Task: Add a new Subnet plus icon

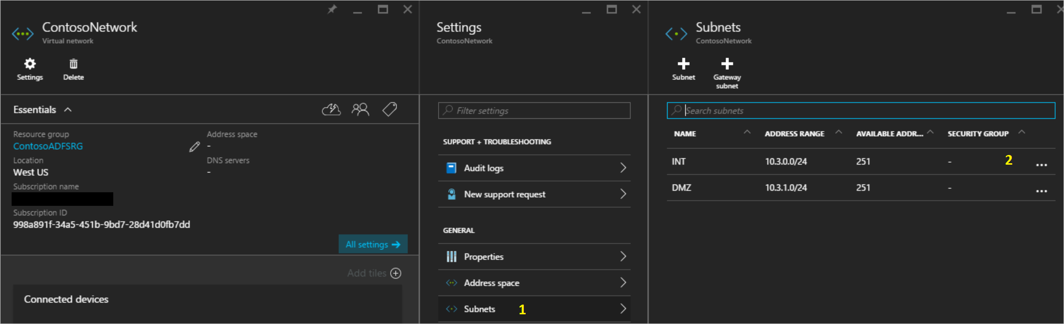Action: pyautogui.click(x=684, y=63)
